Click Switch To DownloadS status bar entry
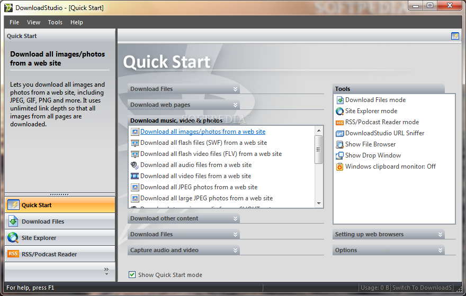This screenshot has height=296, width=466. (x=422, y=288)
